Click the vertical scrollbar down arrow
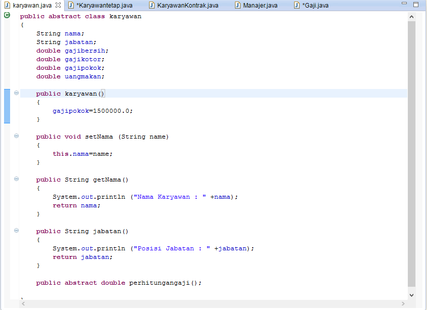The width and height of the screenshot is (427, 310). (x=410, y=295)
